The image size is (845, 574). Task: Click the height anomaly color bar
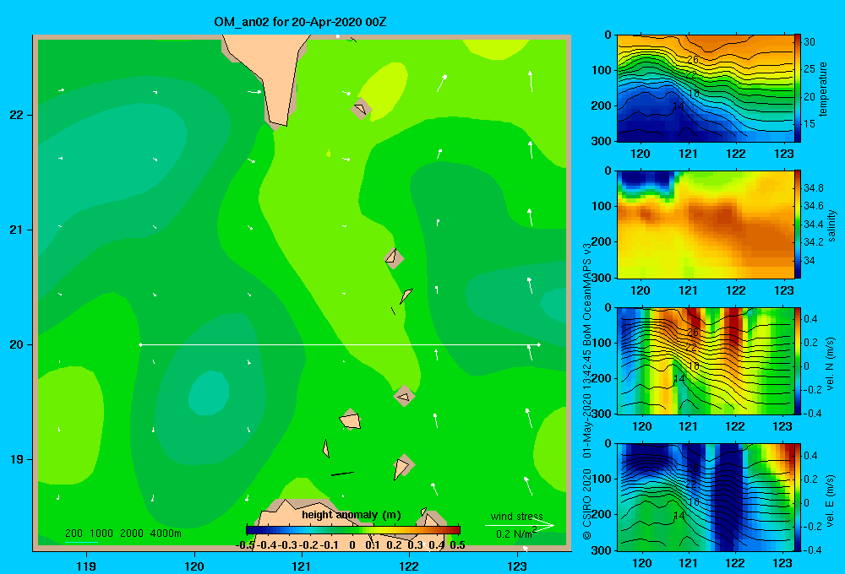pyautogui.click(x=353, y=530)
